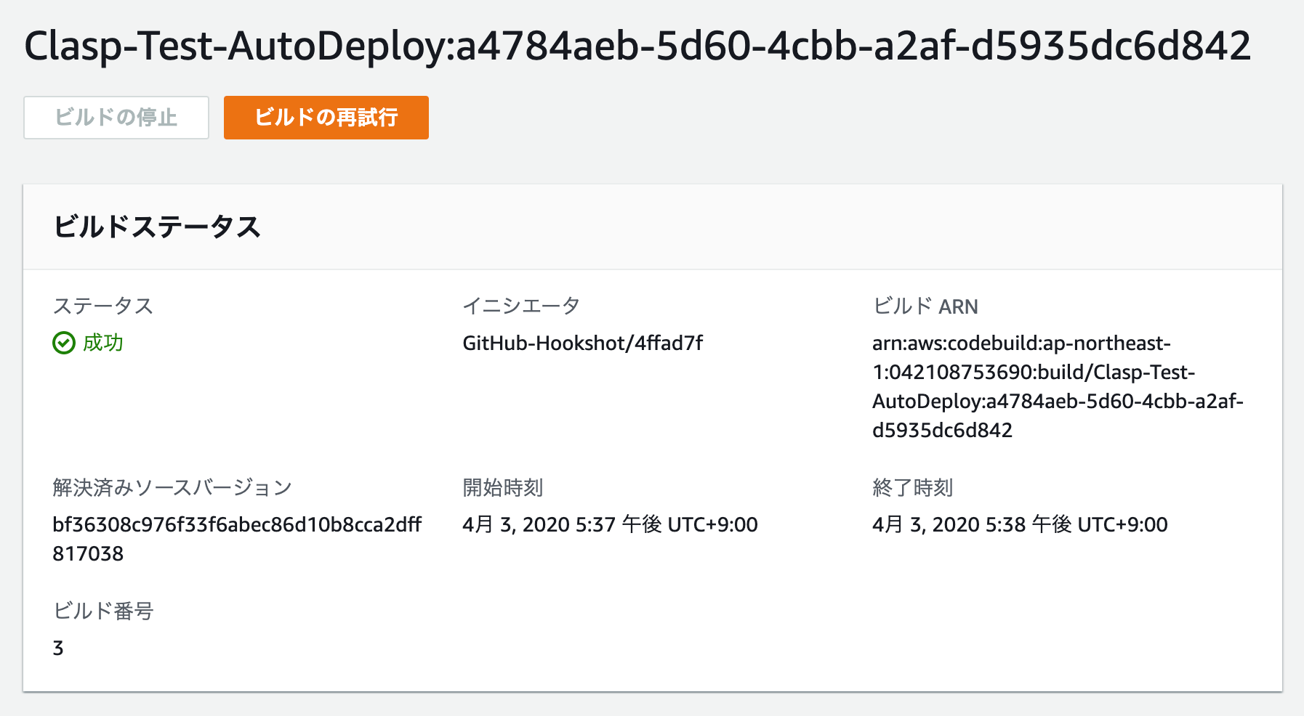Select the build title Clasp-Test-AutoDeploy heading
This screenshot has height=716, width=1304.
click(x=636, y=46)
